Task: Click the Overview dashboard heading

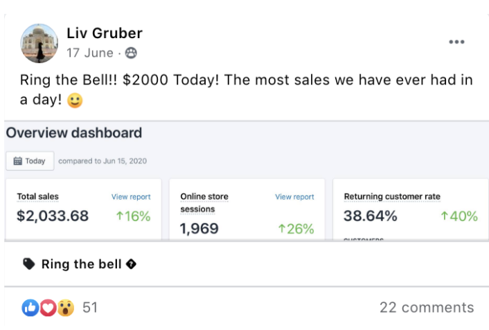Action: pos(74,133)
